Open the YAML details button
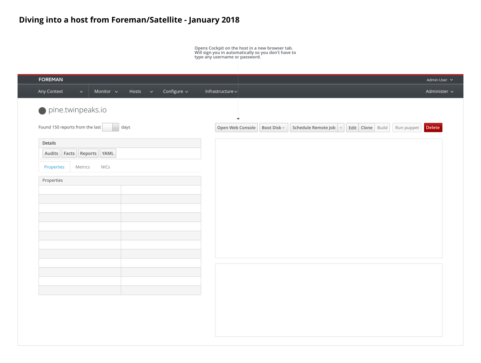This screenshot has height=363, width=481. [x=108, y=153]
